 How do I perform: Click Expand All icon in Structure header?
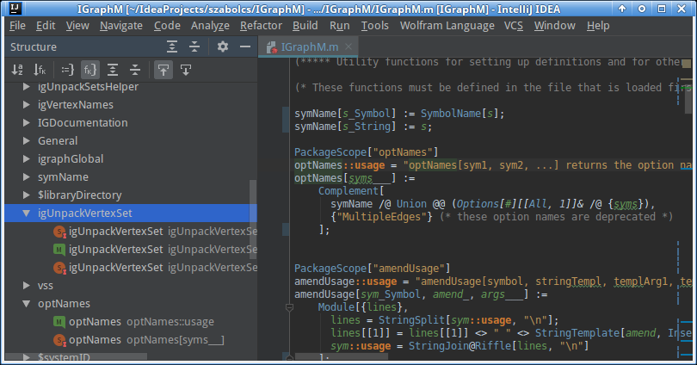coord(172,46)
